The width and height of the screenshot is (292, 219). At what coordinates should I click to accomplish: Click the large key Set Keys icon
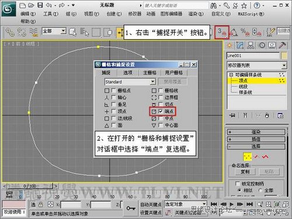(131, 208)
